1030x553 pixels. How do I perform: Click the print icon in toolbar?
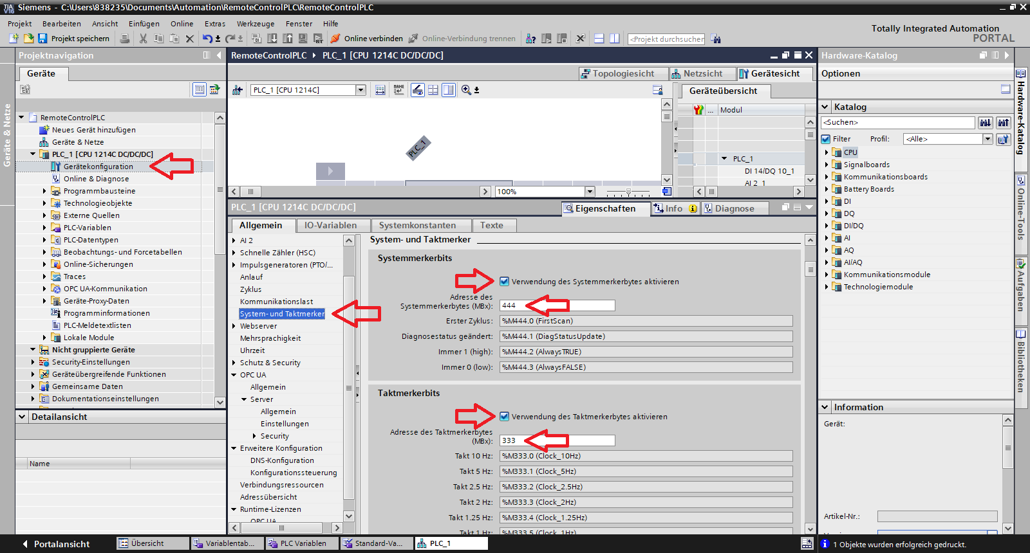tap(125, 39)
